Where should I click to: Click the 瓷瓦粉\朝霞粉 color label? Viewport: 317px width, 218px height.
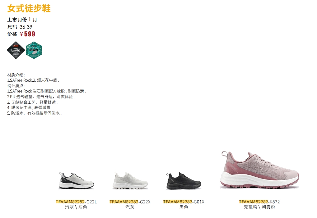point(259,207)
